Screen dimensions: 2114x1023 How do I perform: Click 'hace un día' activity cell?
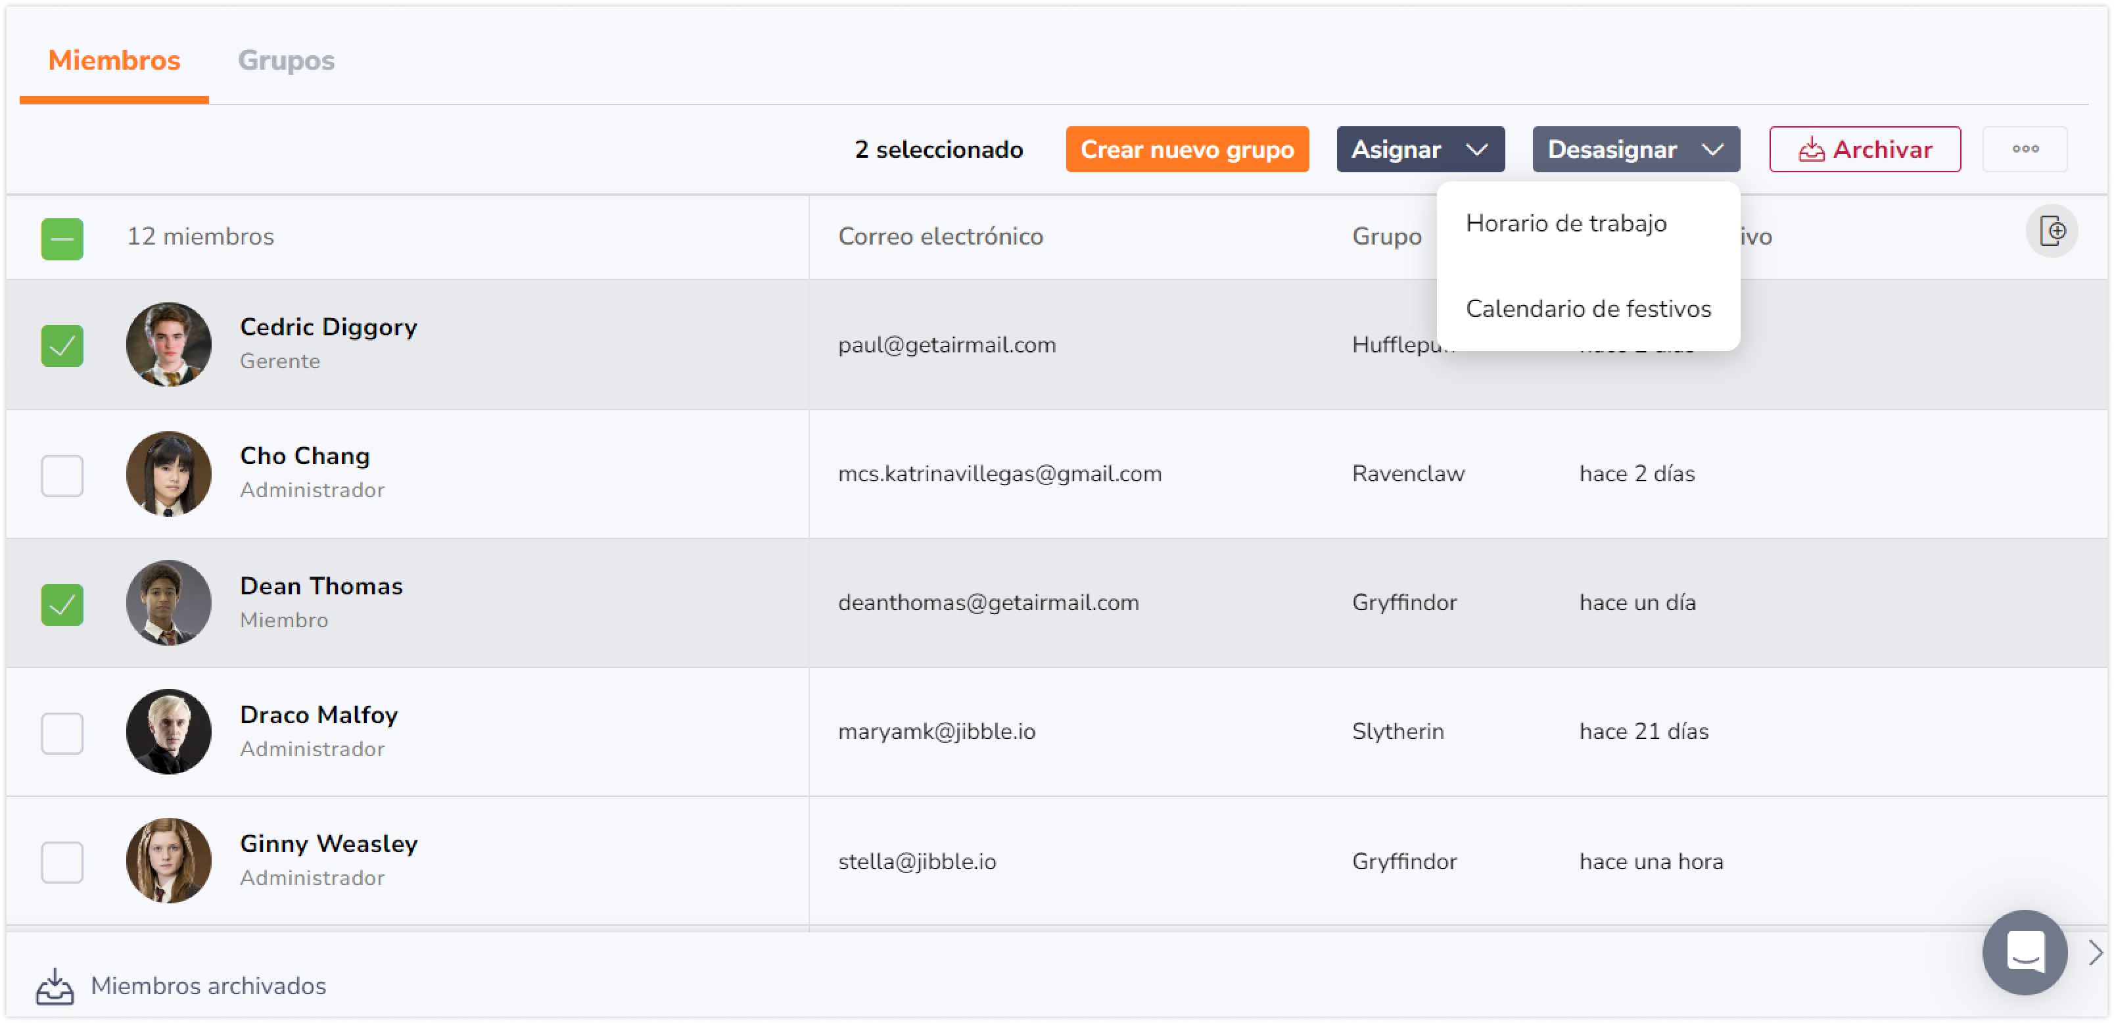click(1637, 602)
